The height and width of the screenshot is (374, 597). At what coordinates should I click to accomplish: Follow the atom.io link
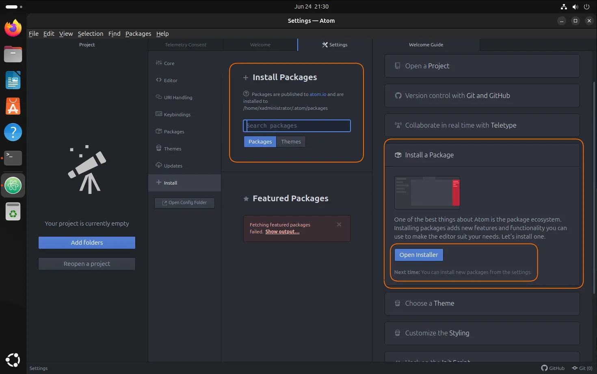pos(318,94)
